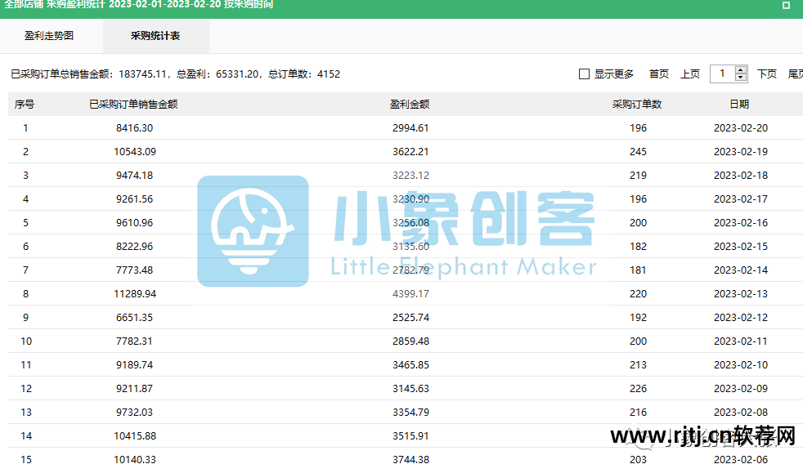Click order count 182

pos(638,247)
